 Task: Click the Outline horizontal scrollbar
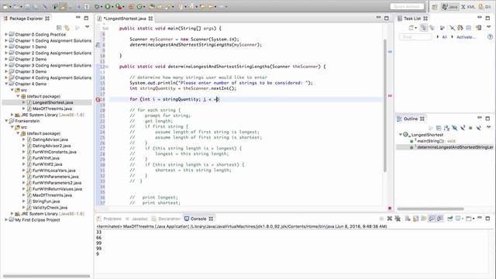431,208
